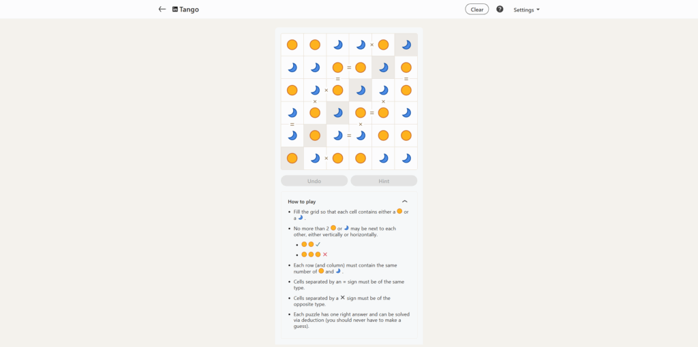Open the help question mark icon

click(x=500, y=10)
